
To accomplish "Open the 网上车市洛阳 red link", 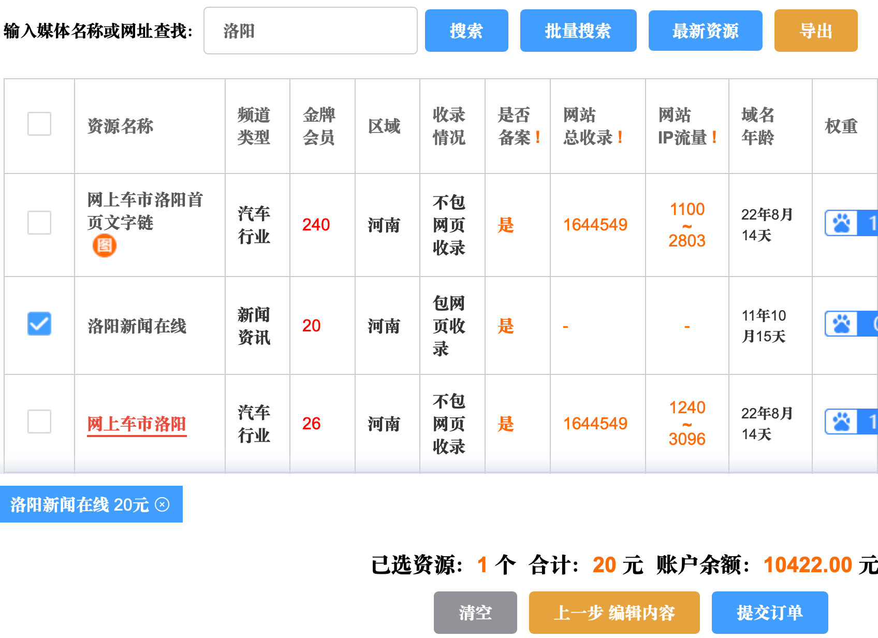I will (137, 424).
